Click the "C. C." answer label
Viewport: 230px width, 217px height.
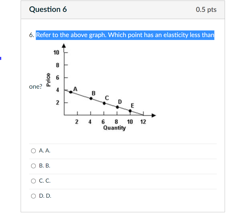[x=45, y=181]
